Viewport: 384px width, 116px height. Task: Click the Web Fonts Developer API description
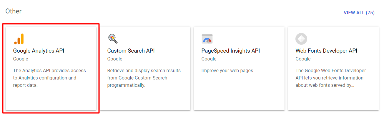click(331, 78)
